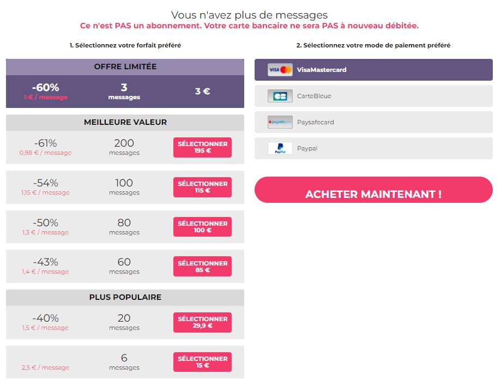Click the Paysafecard logo icon
The height and width of the screenshot is (386, 501).
pyautogui.click(x=280, y=122)
